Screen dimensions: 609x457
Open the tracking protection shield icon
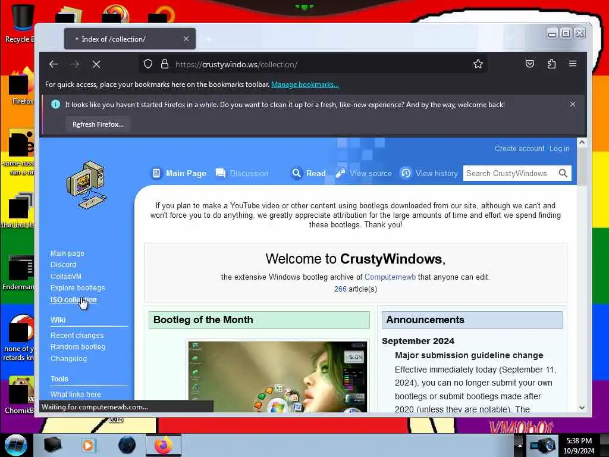(x=148, y=64)
